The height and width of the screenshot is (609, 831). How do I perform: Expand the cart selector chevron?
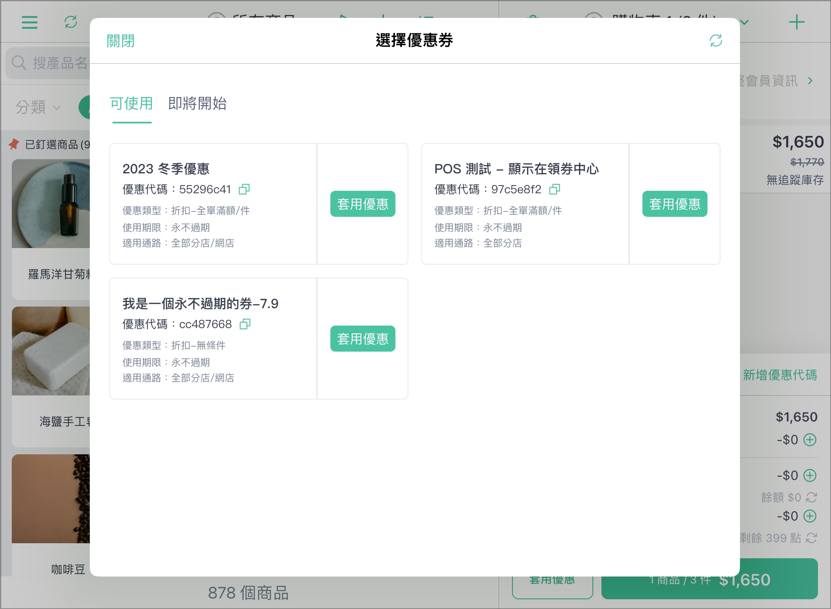click(744, 22)
